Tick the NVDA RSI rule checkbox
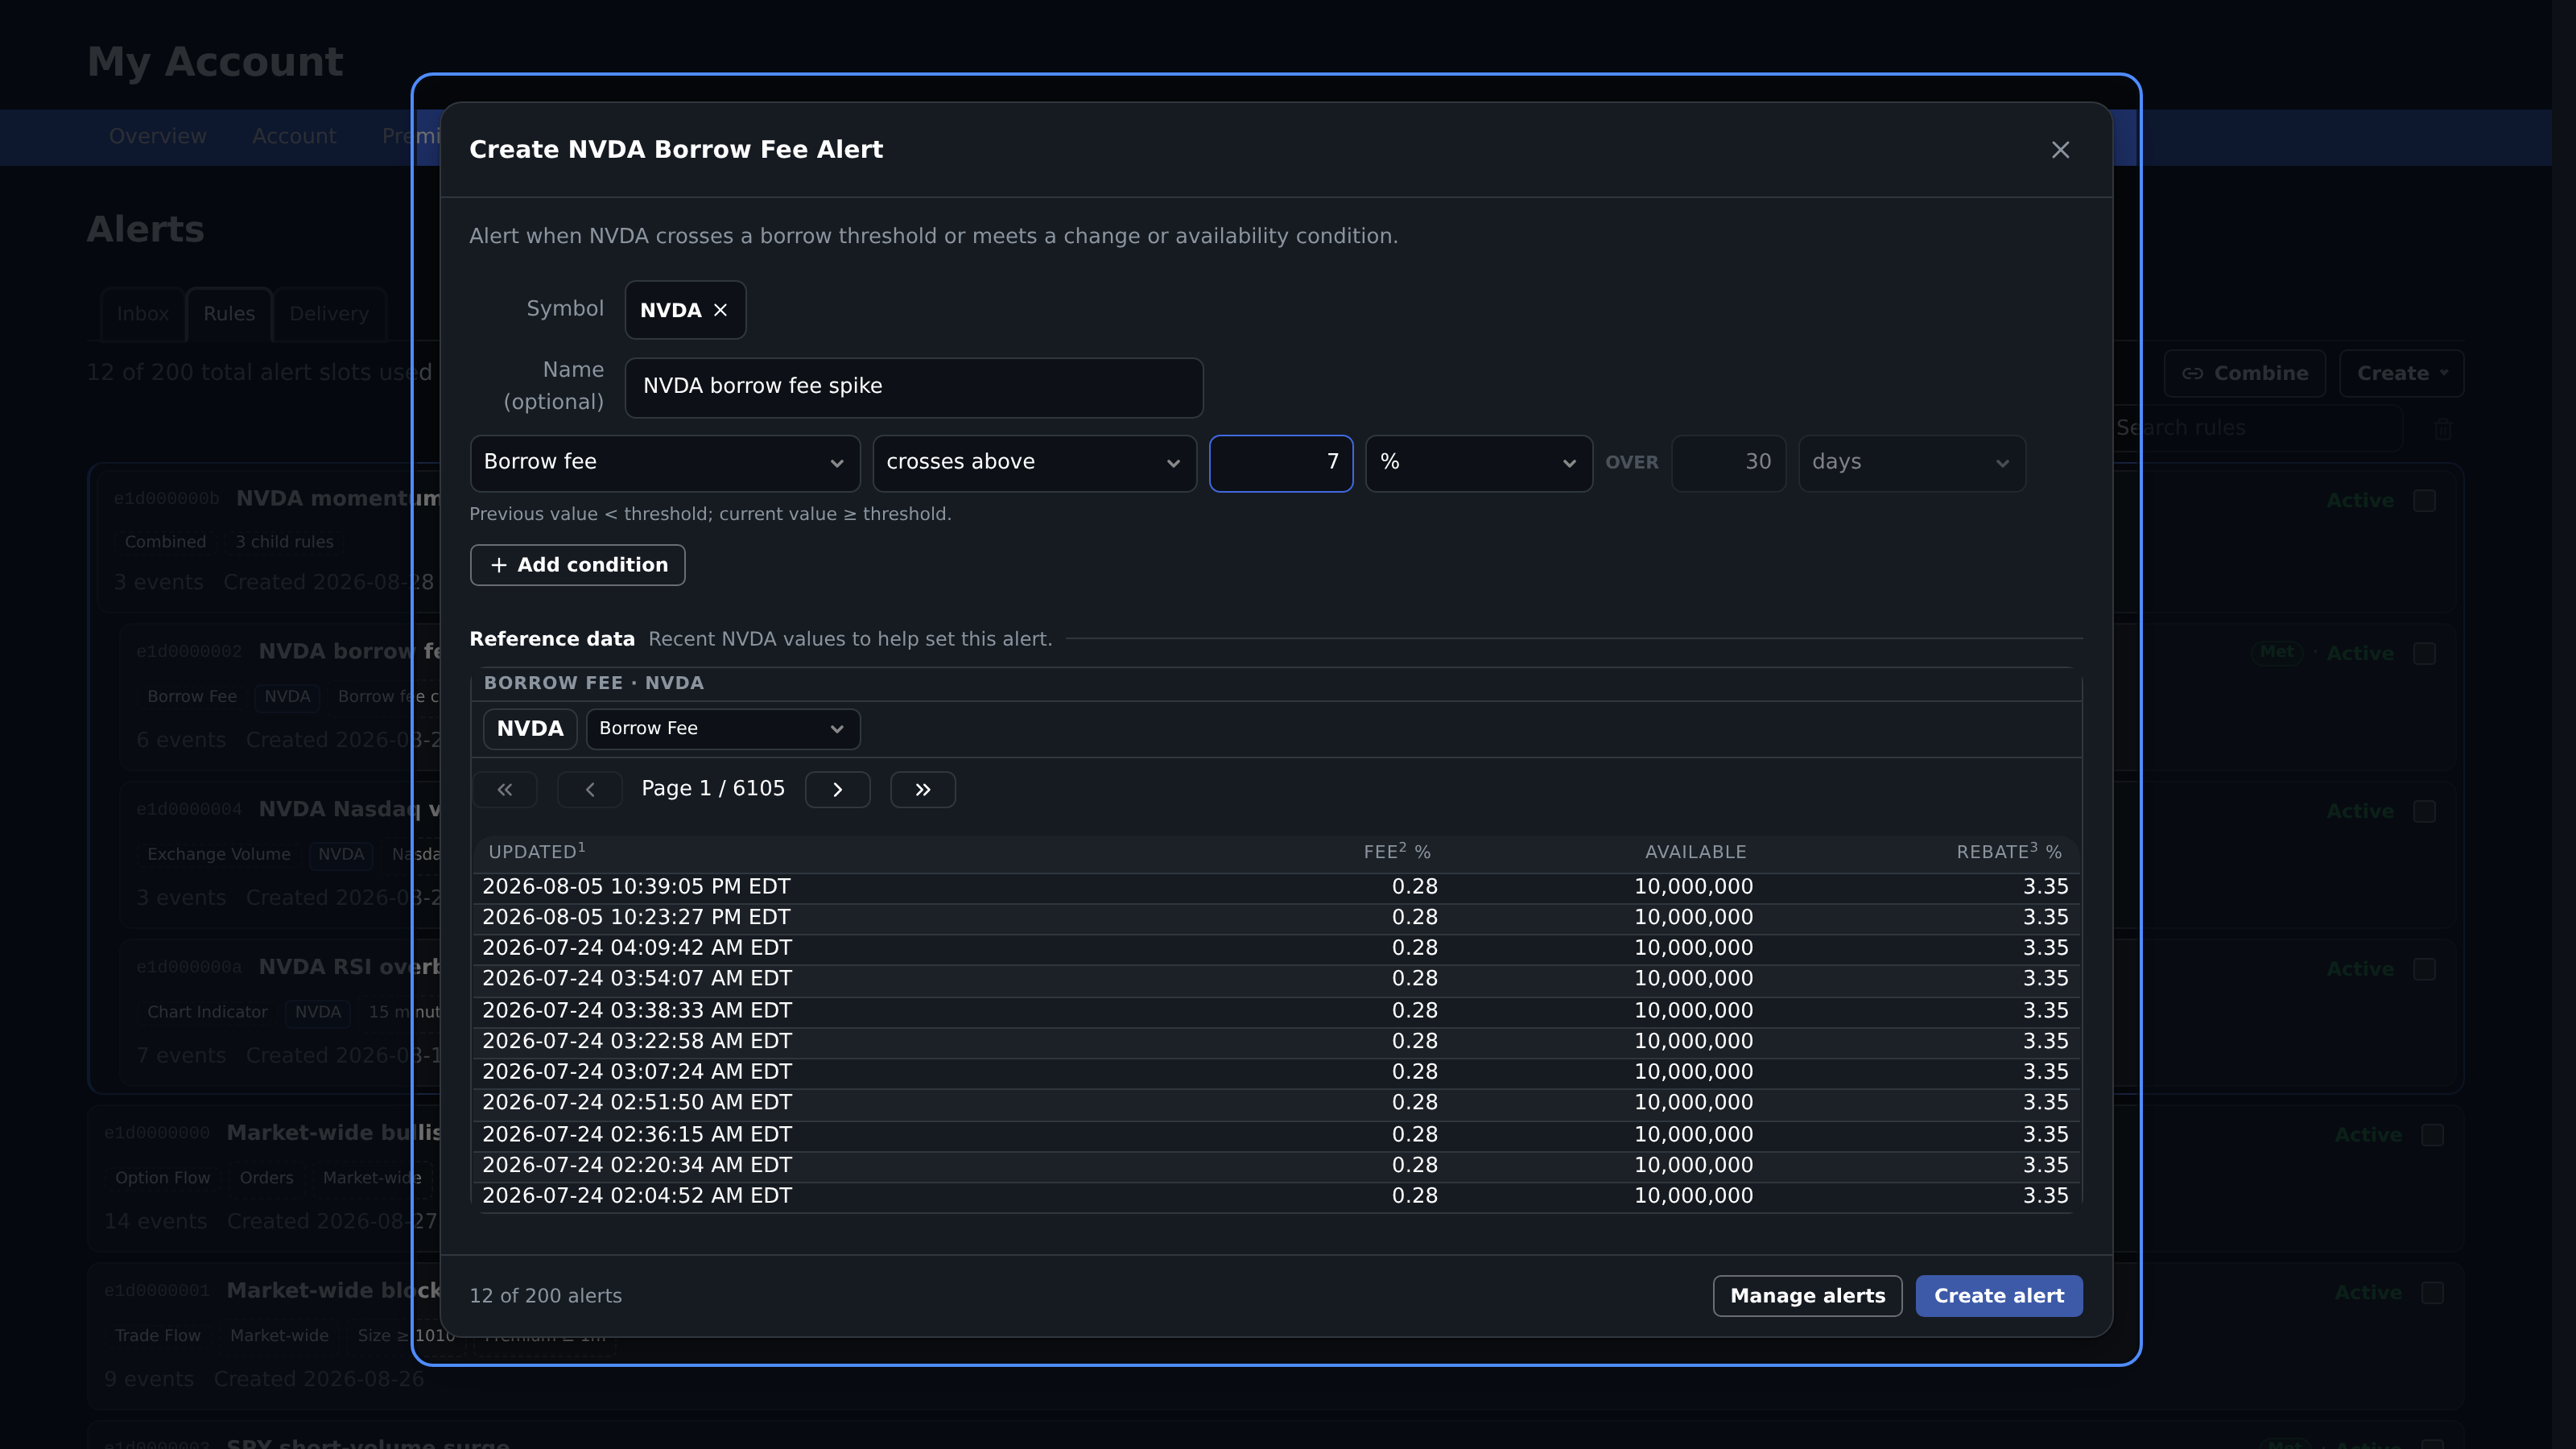 pos(2424,970)
